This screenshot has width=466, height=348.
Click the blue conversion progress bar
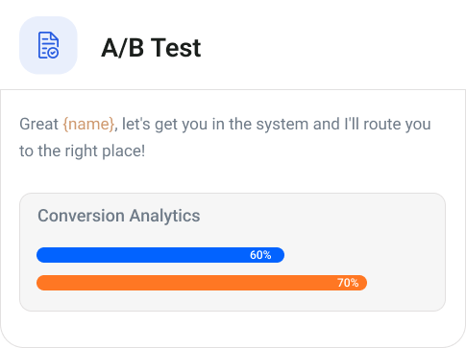click(160, 255)
